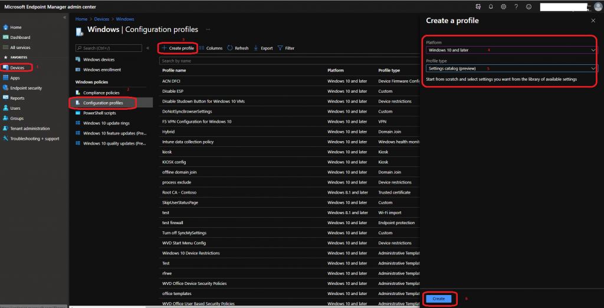Open the KIOSK config profile
604x308 pixels.
coord(174,162)
